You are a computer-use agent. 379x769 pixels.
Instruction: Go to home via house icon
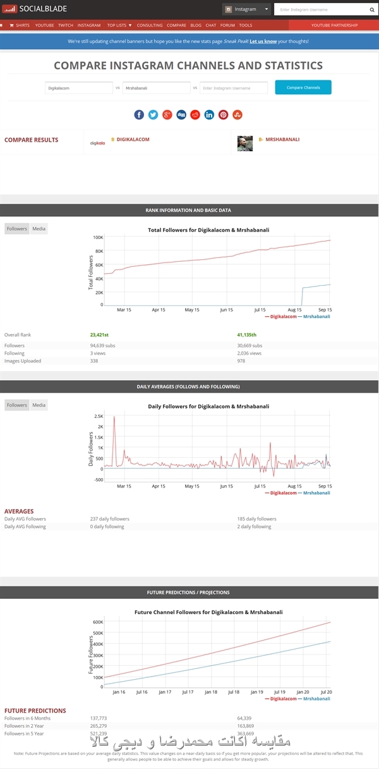click(x=2, y=25)
